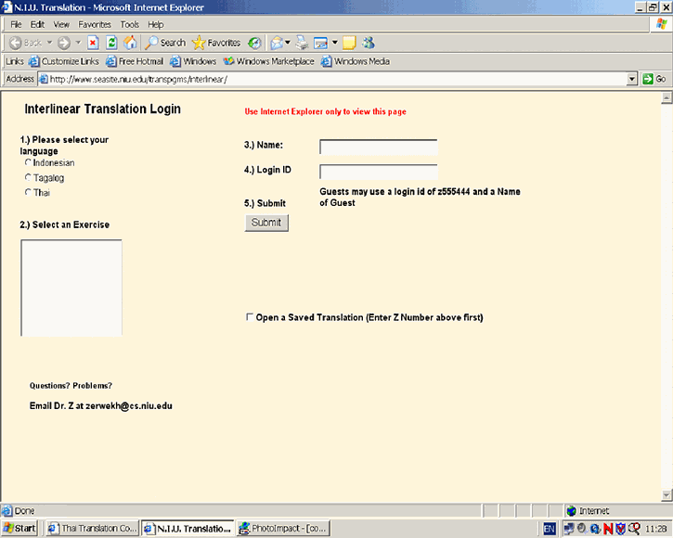Click the red N tray icon
Viewport: 673px width, 538px height.
(x=608, y=529)
